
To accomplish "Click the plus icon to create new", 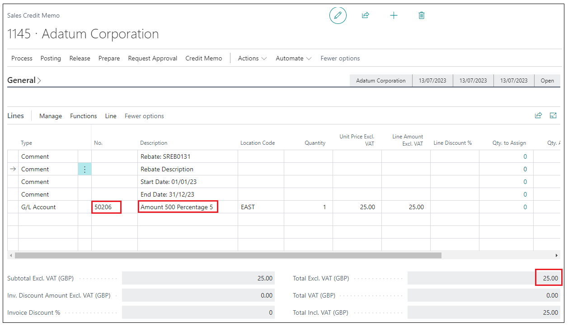I will [x=394, y=16].
